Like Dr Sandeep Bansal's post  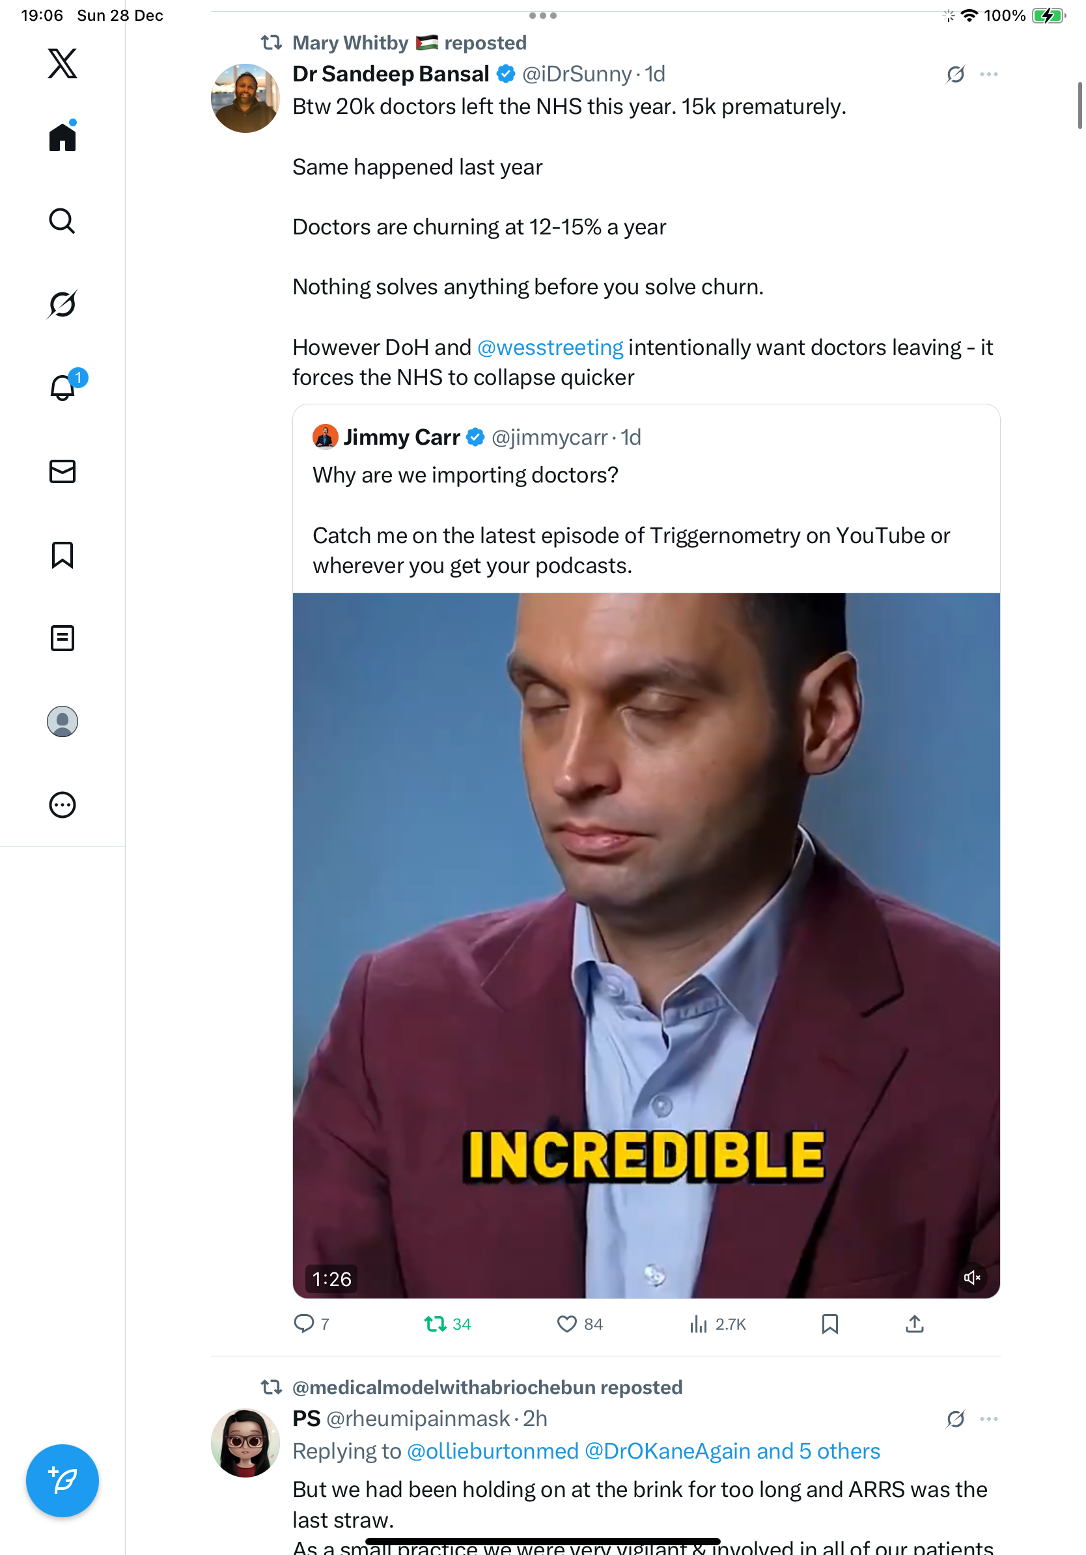pos(566,1323)
